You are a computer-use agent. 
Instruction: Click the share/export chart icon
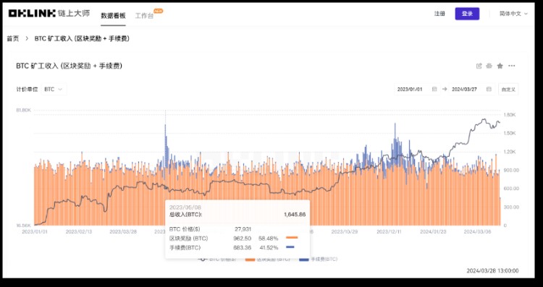click(x=479, y=66)
